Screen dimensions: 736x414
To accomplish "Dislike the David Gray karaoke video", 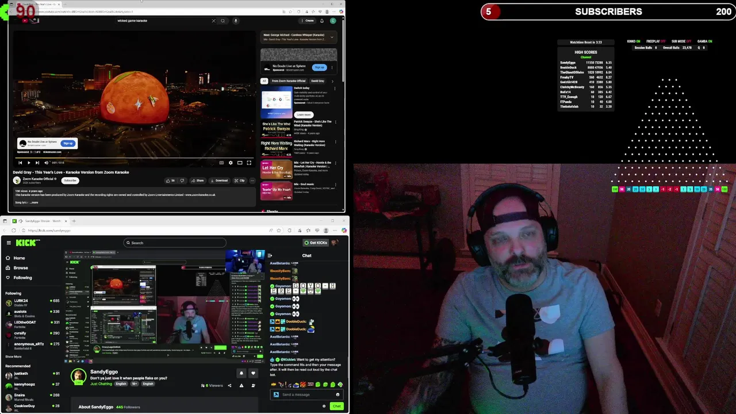I will point(182,181).
